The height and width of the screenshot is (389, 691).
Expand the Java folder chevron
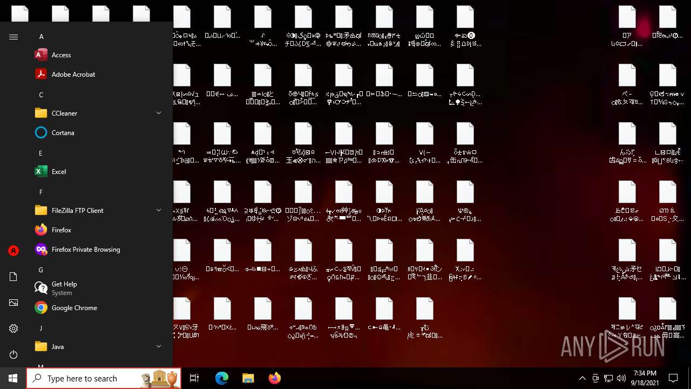click(159, 347)
